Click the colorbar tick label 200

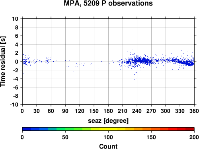pos(194,137)
